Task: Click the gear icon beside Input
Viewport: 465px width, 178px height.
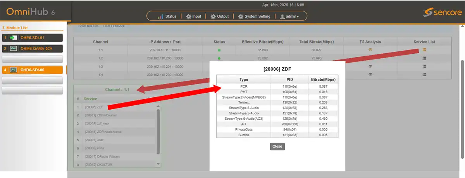Action: coord(189,16)
